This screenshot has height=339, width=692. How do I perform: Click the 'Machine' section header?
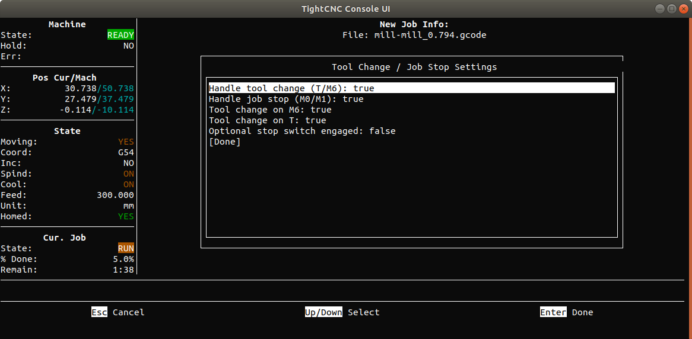click(67, 25)
